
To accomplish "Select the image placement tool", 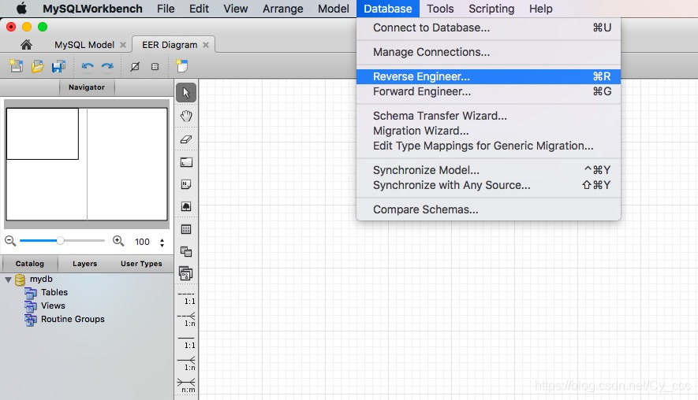I will (x=186, y=206).
